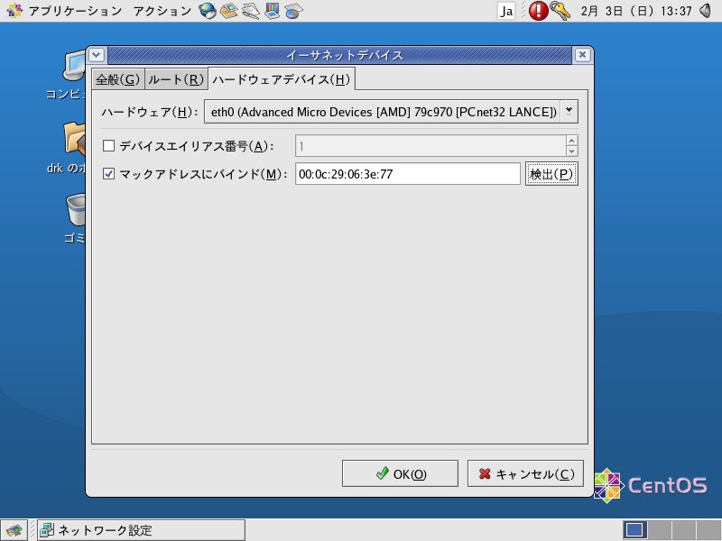The image size is (722, 541).
Task: Open the アプリケーション menu
Action: [64, 11]
